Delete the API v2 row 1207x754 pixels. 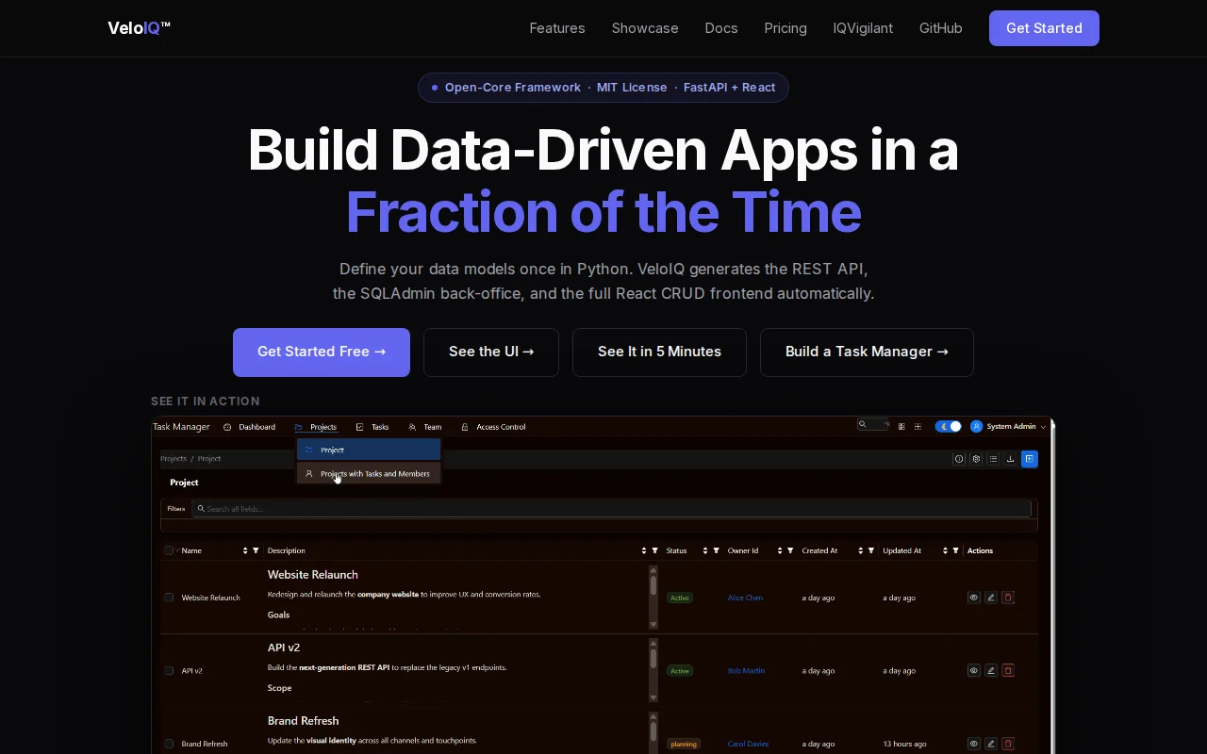click(x=1008, y=671)
